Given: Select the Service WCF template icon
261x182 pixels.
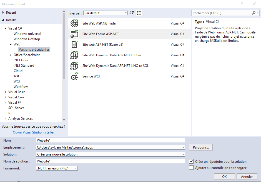Looking at the screenshot, I should point(74,76).
